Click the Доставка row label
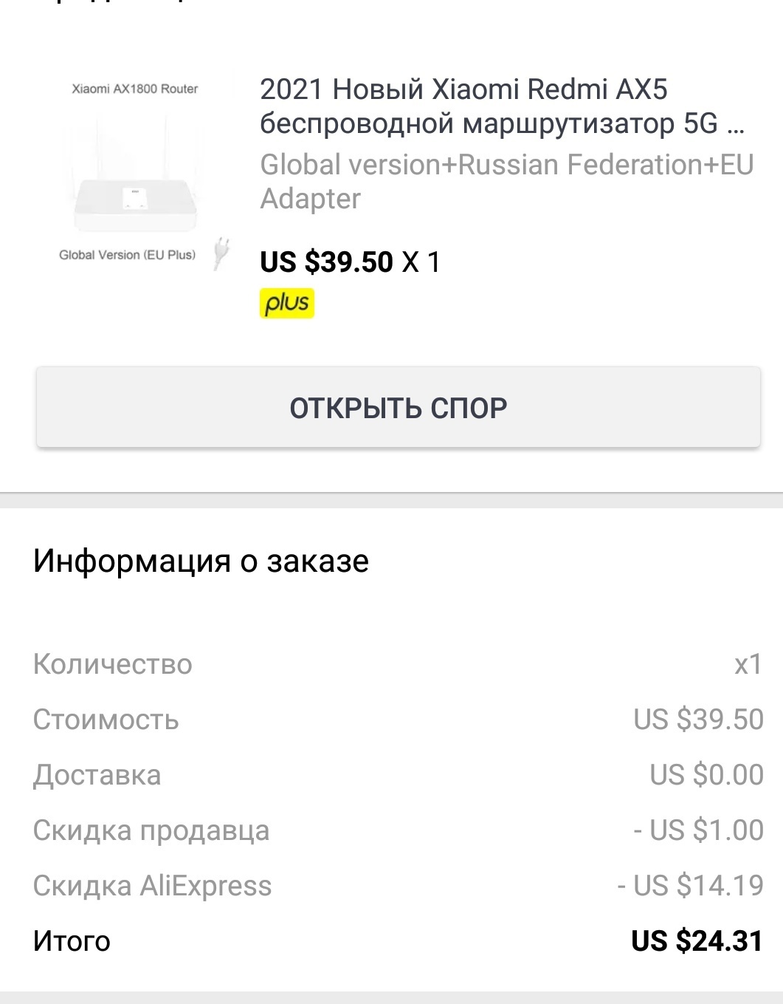The height and width of the screenshot is (1004, 783). [97, 775]
